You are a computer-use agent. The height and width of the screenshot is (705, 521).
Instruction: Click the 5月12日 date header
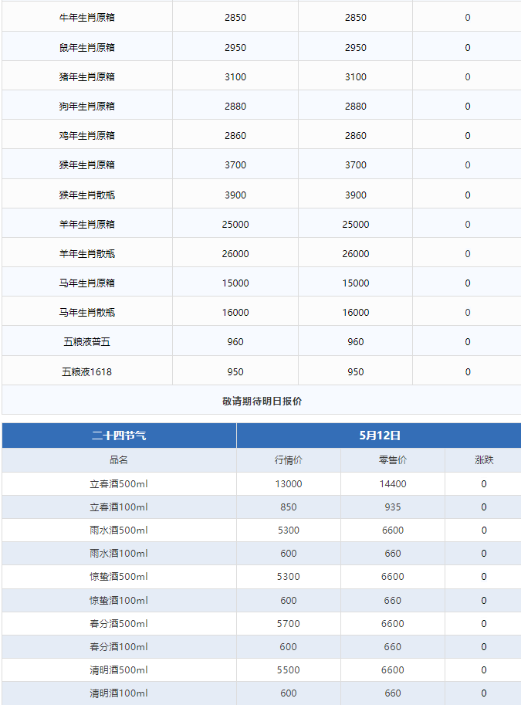click(x=380, y=436)
